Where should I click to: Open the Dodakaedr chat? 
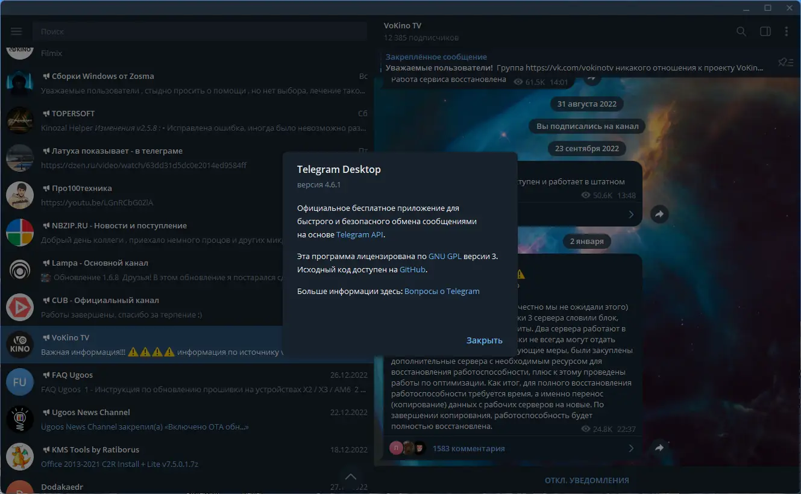click(x=187, y=486)
